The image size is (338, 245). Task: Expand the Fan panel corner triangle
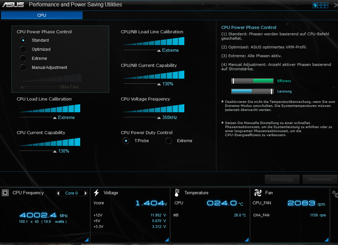[326, 239]
